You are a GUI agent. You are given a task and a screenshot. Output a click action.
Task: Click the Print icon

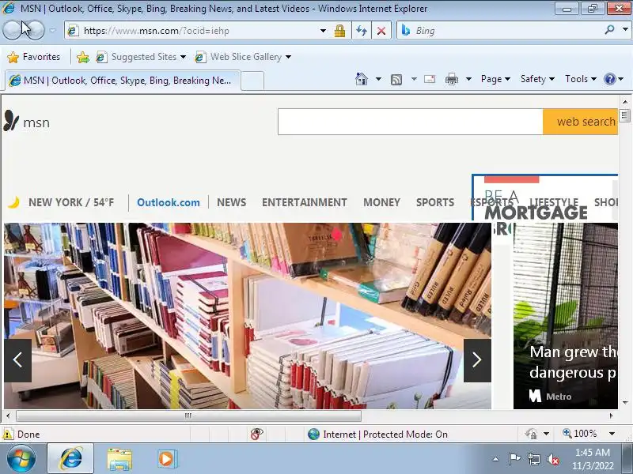[x=451, y=79]
